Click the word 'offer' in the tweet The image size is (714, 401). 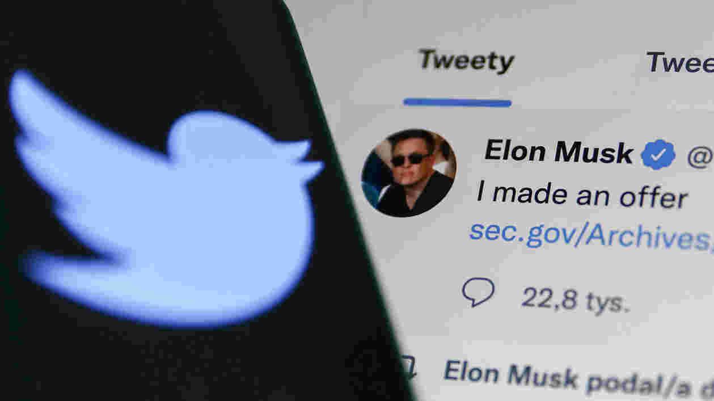click(x=652, y=197)
